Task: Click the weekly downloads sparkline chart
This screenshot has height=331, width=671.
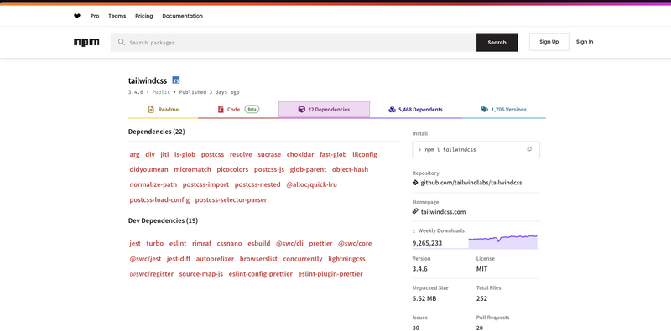Action: pyautogui.click(x=502, y=241)
